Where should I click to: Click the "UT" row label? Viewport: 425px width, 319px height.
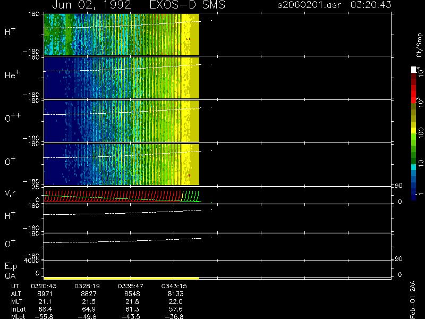[15, 286]
